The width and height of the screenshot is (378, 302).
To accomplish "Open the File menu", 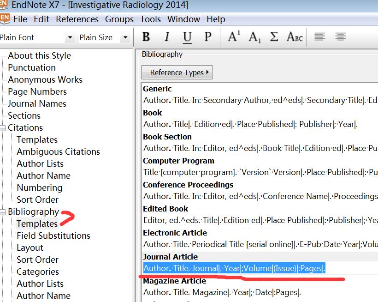I will [20, 19].
